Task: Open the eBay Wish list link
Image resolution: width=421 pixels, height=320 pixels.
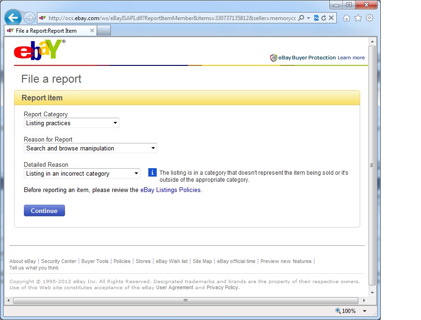Action: coord(172,261)
